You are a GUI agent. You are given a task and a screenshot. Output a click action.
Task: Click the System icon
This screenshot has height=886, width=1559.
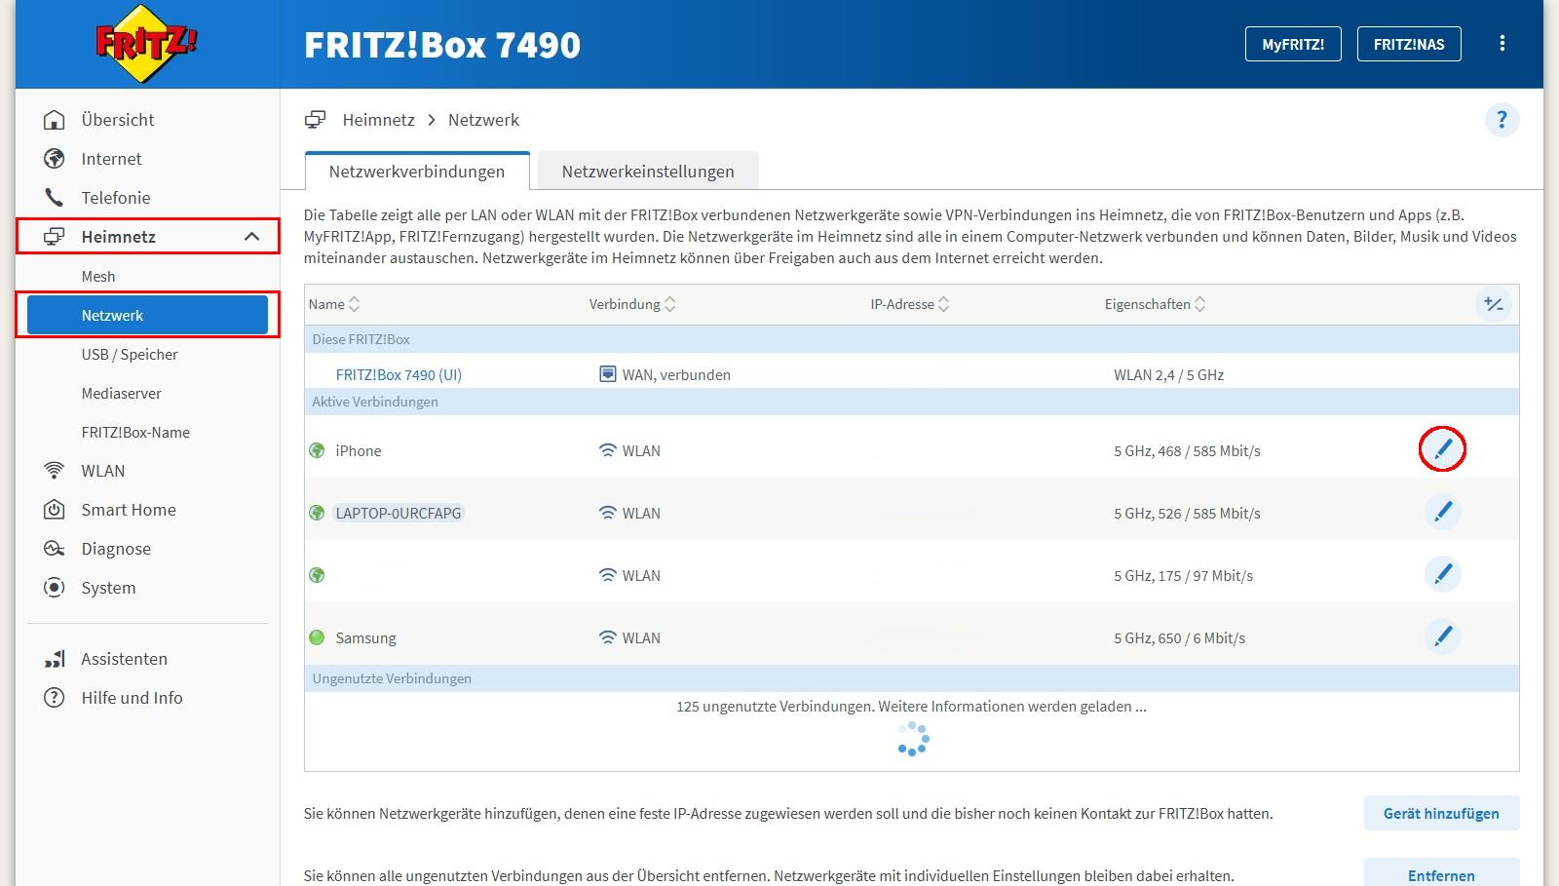pos(55,588)
